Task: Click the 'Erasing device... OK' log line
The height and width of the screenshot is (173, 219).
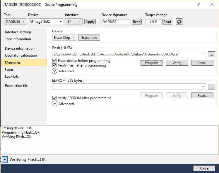Action: (x=17, y=128)
